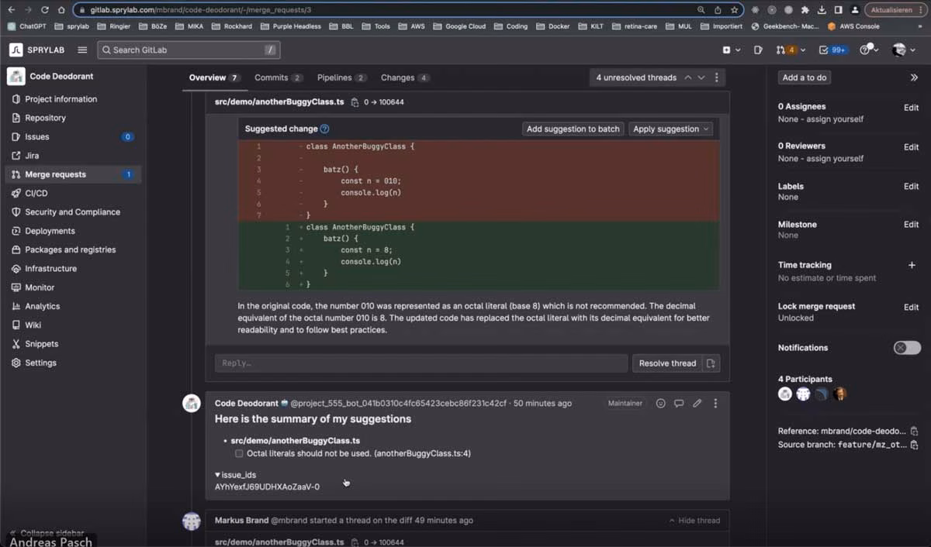Switch to the Pipelines tab
This screenshot has height=547, width=931.
342,77
